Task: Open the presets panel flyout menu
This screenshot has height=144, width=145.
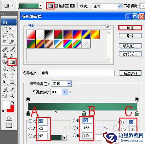Action: coord(107,26)
